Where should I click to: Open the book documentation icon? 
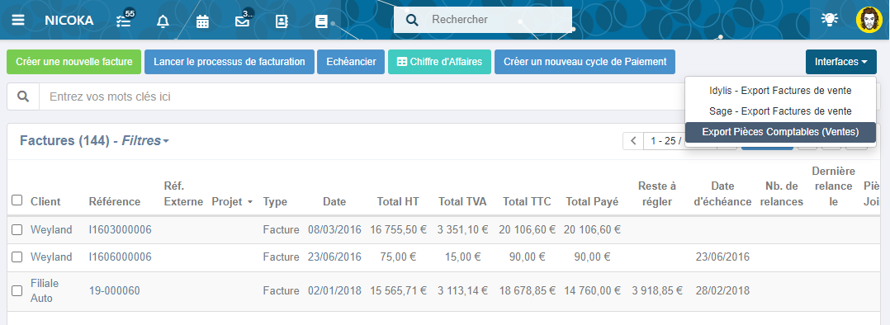(321, 21)
